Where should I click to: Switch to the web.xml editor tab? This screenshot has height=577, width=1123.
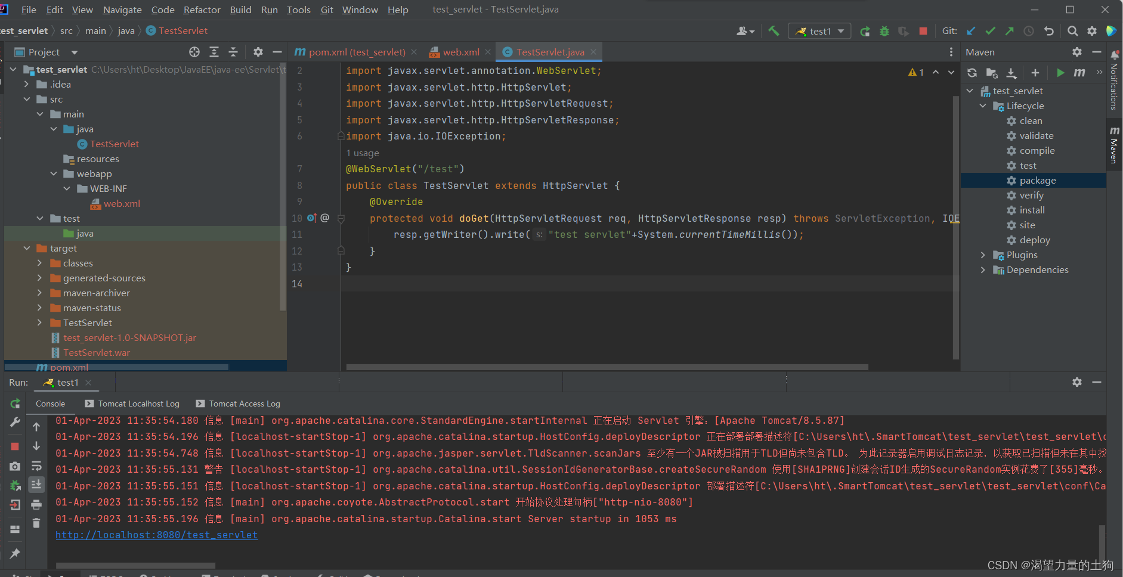click(x=460, y=52)
